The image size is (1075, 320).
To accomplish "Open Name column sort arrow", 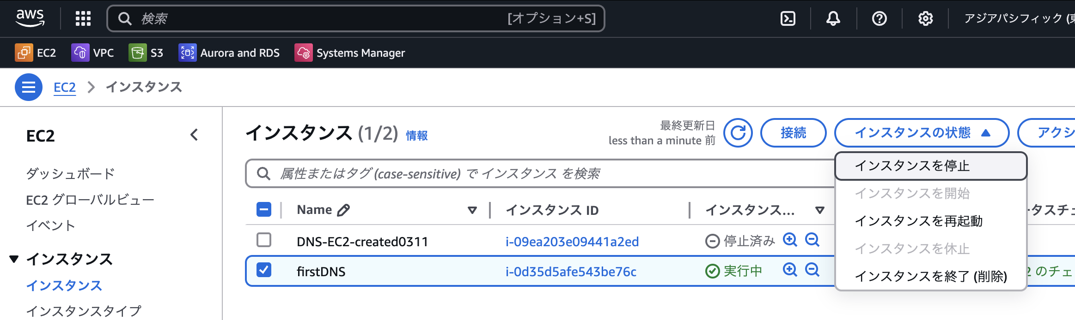I will pos(472,210).
